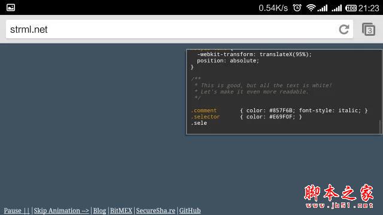Open the GitHub link
Screen dimensions: 383x215
190,210
